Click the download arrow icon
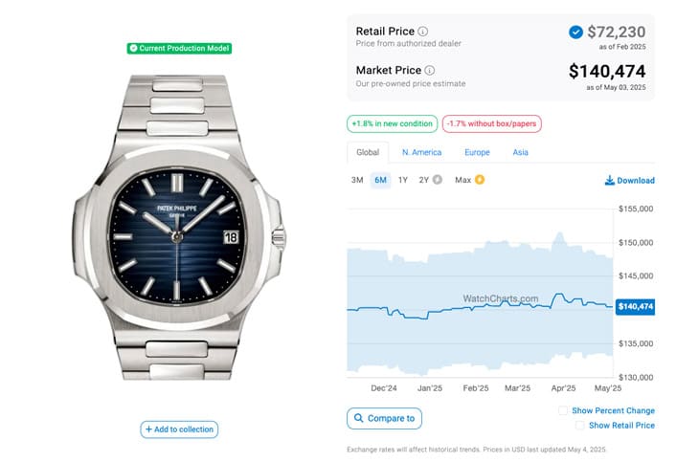 (609, 181)
